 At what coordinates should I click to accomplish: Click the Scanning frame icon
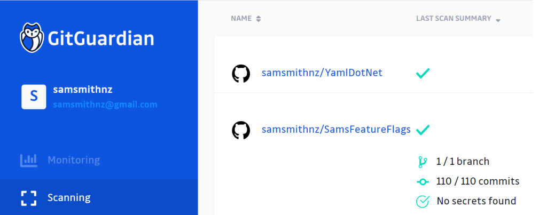(x=28, y=198)
